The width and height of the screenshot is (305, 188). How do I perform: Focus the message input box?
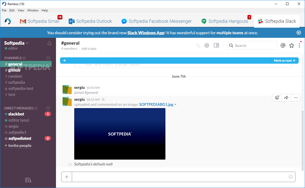tap(180, 177)
